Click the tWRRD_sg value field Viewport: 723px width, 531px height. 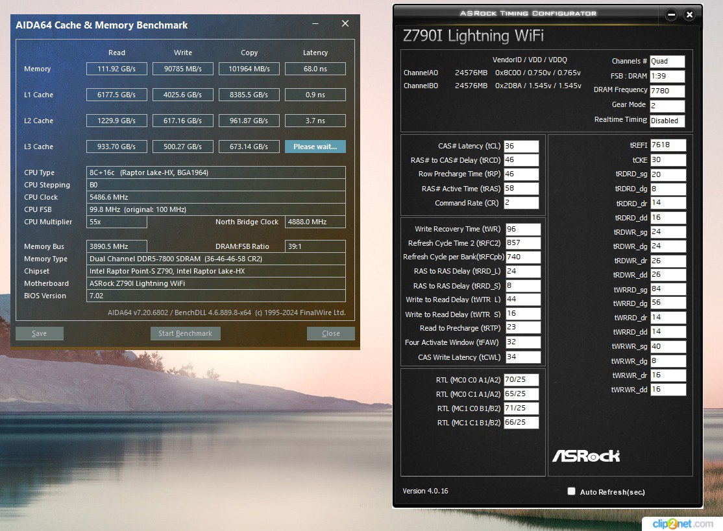click(x=668, y=289)
